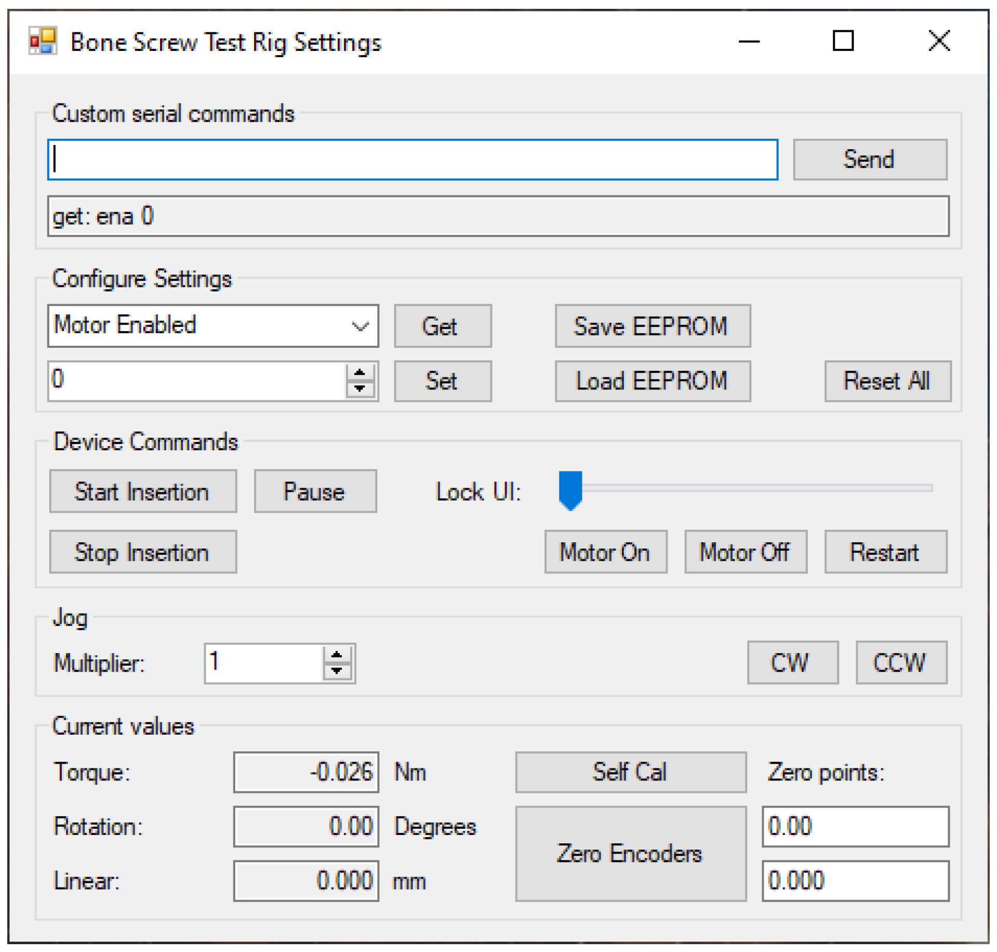Viewport: 997px width, 952px height.
Task: Jog the motor counter-clockwise with CCW
Action: (901, 662)
